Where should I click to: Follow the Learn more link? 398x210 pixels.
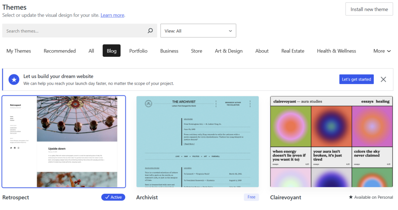point(112,15)
